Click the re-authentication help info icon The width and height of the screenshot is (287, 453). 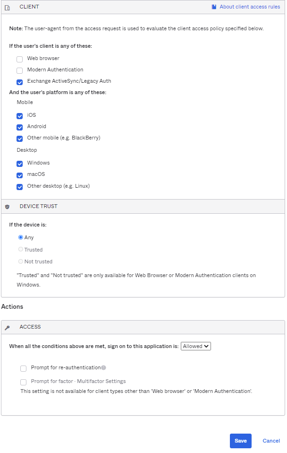(x=103, y=367)
